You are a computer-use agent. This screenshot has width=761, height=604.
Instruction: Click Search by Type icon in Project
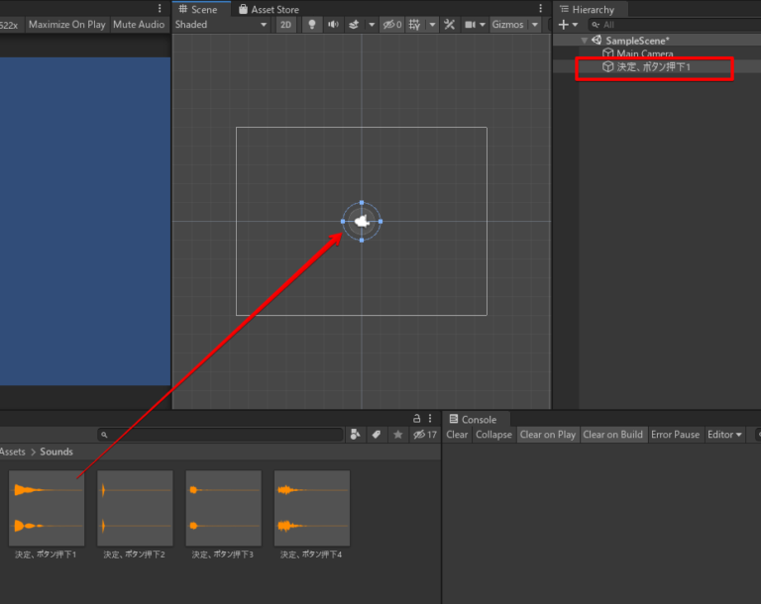356,435
